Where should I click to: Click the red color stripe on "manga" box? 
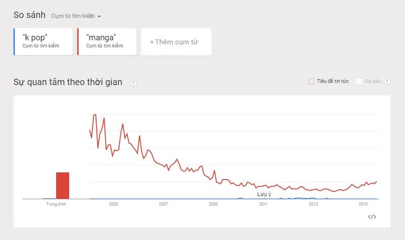pyautogui.click(x=78, y=41)
